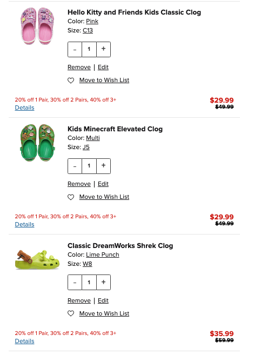Remove Classic DreamWorks Shrek Clog

tap(79, 300)
